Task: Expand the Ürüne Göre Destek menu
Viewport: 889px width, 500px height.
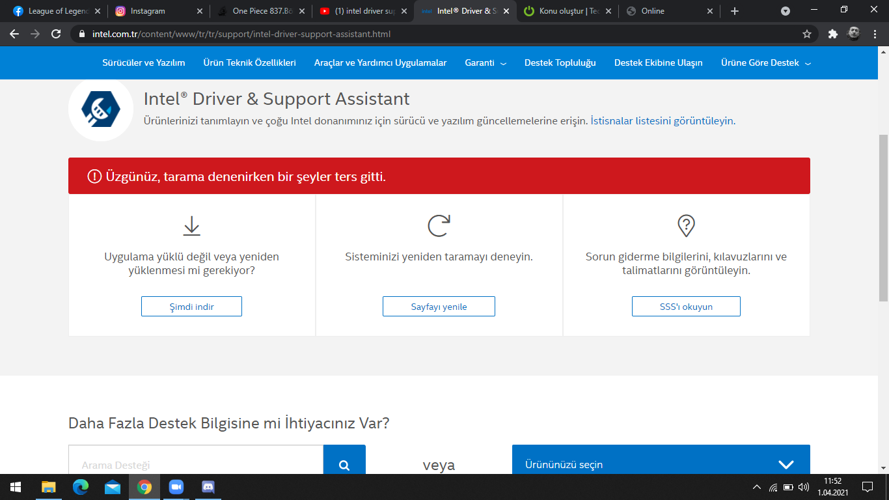Action: pos(766,63)
